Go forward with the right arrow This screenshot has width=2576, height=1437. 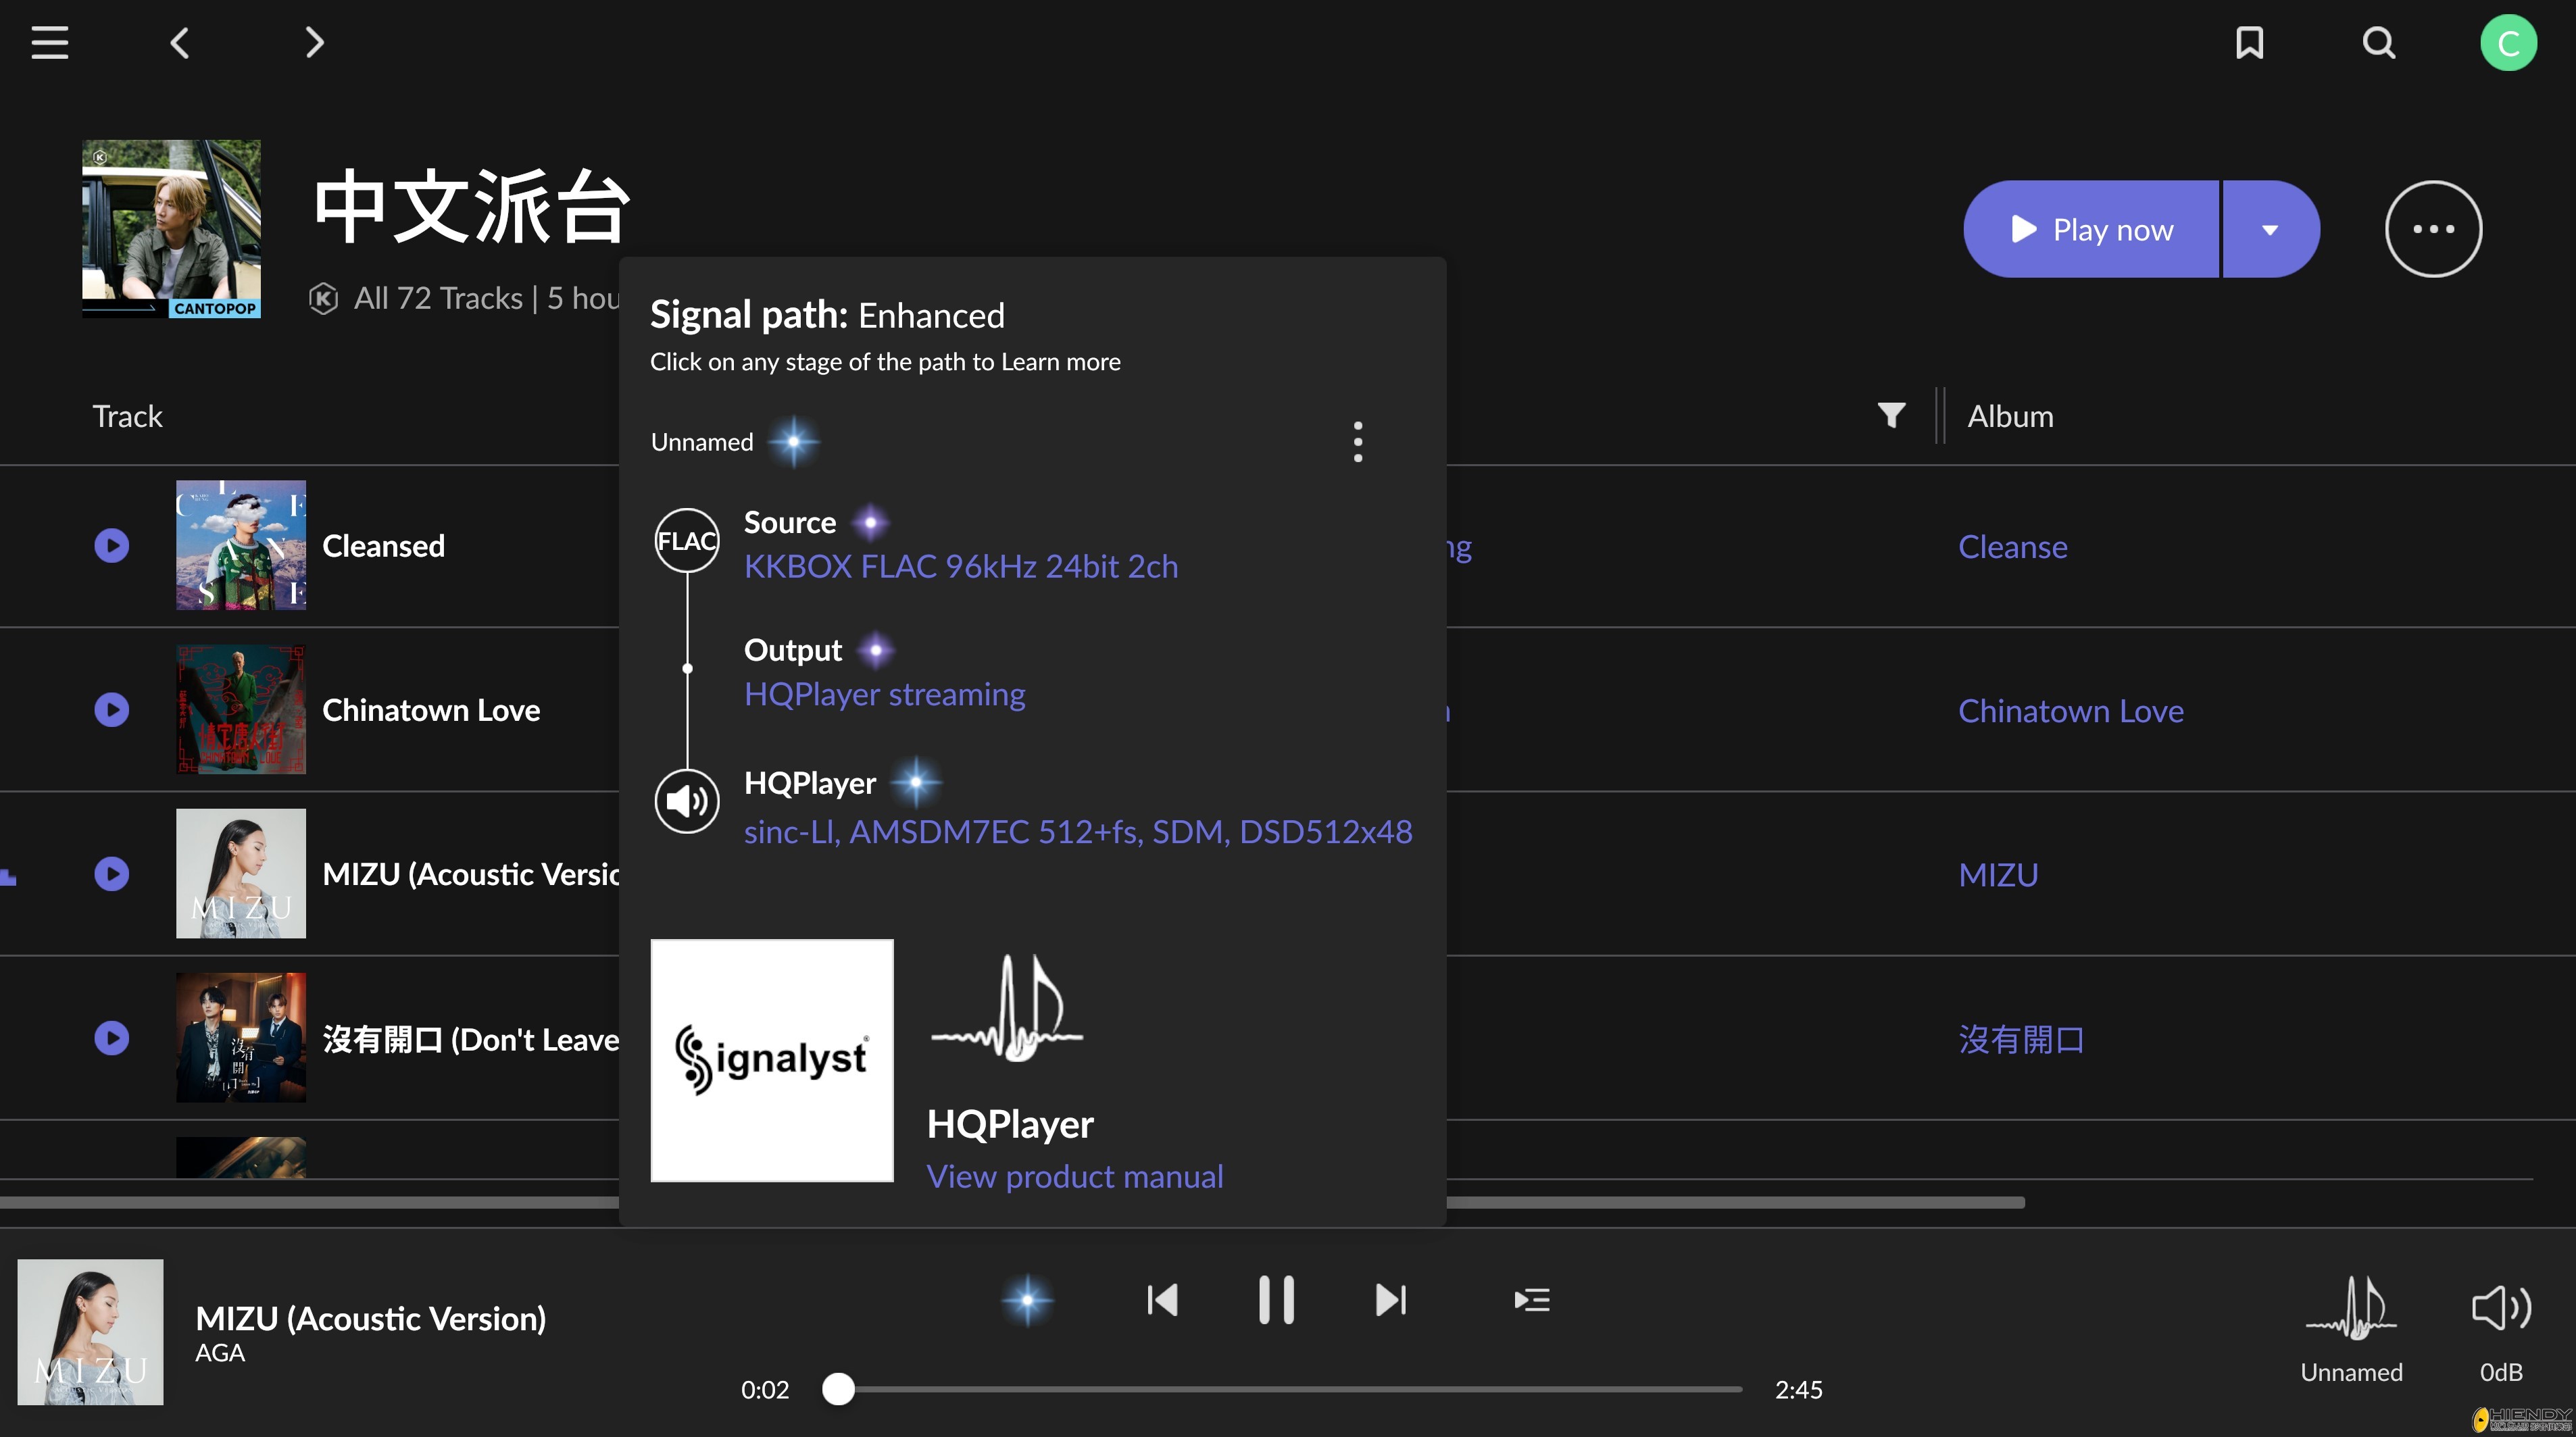(x=314, y=42)
